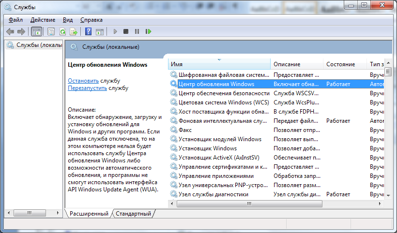The height and width of the screenshot is (233, 397).
Task: Switch to the Расширенный tab
Action: [x=89, y=214]
